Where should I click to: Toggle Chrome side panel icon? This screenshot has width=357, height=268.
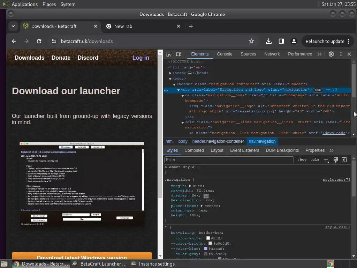pyautogui.click(x=281, y=41)
